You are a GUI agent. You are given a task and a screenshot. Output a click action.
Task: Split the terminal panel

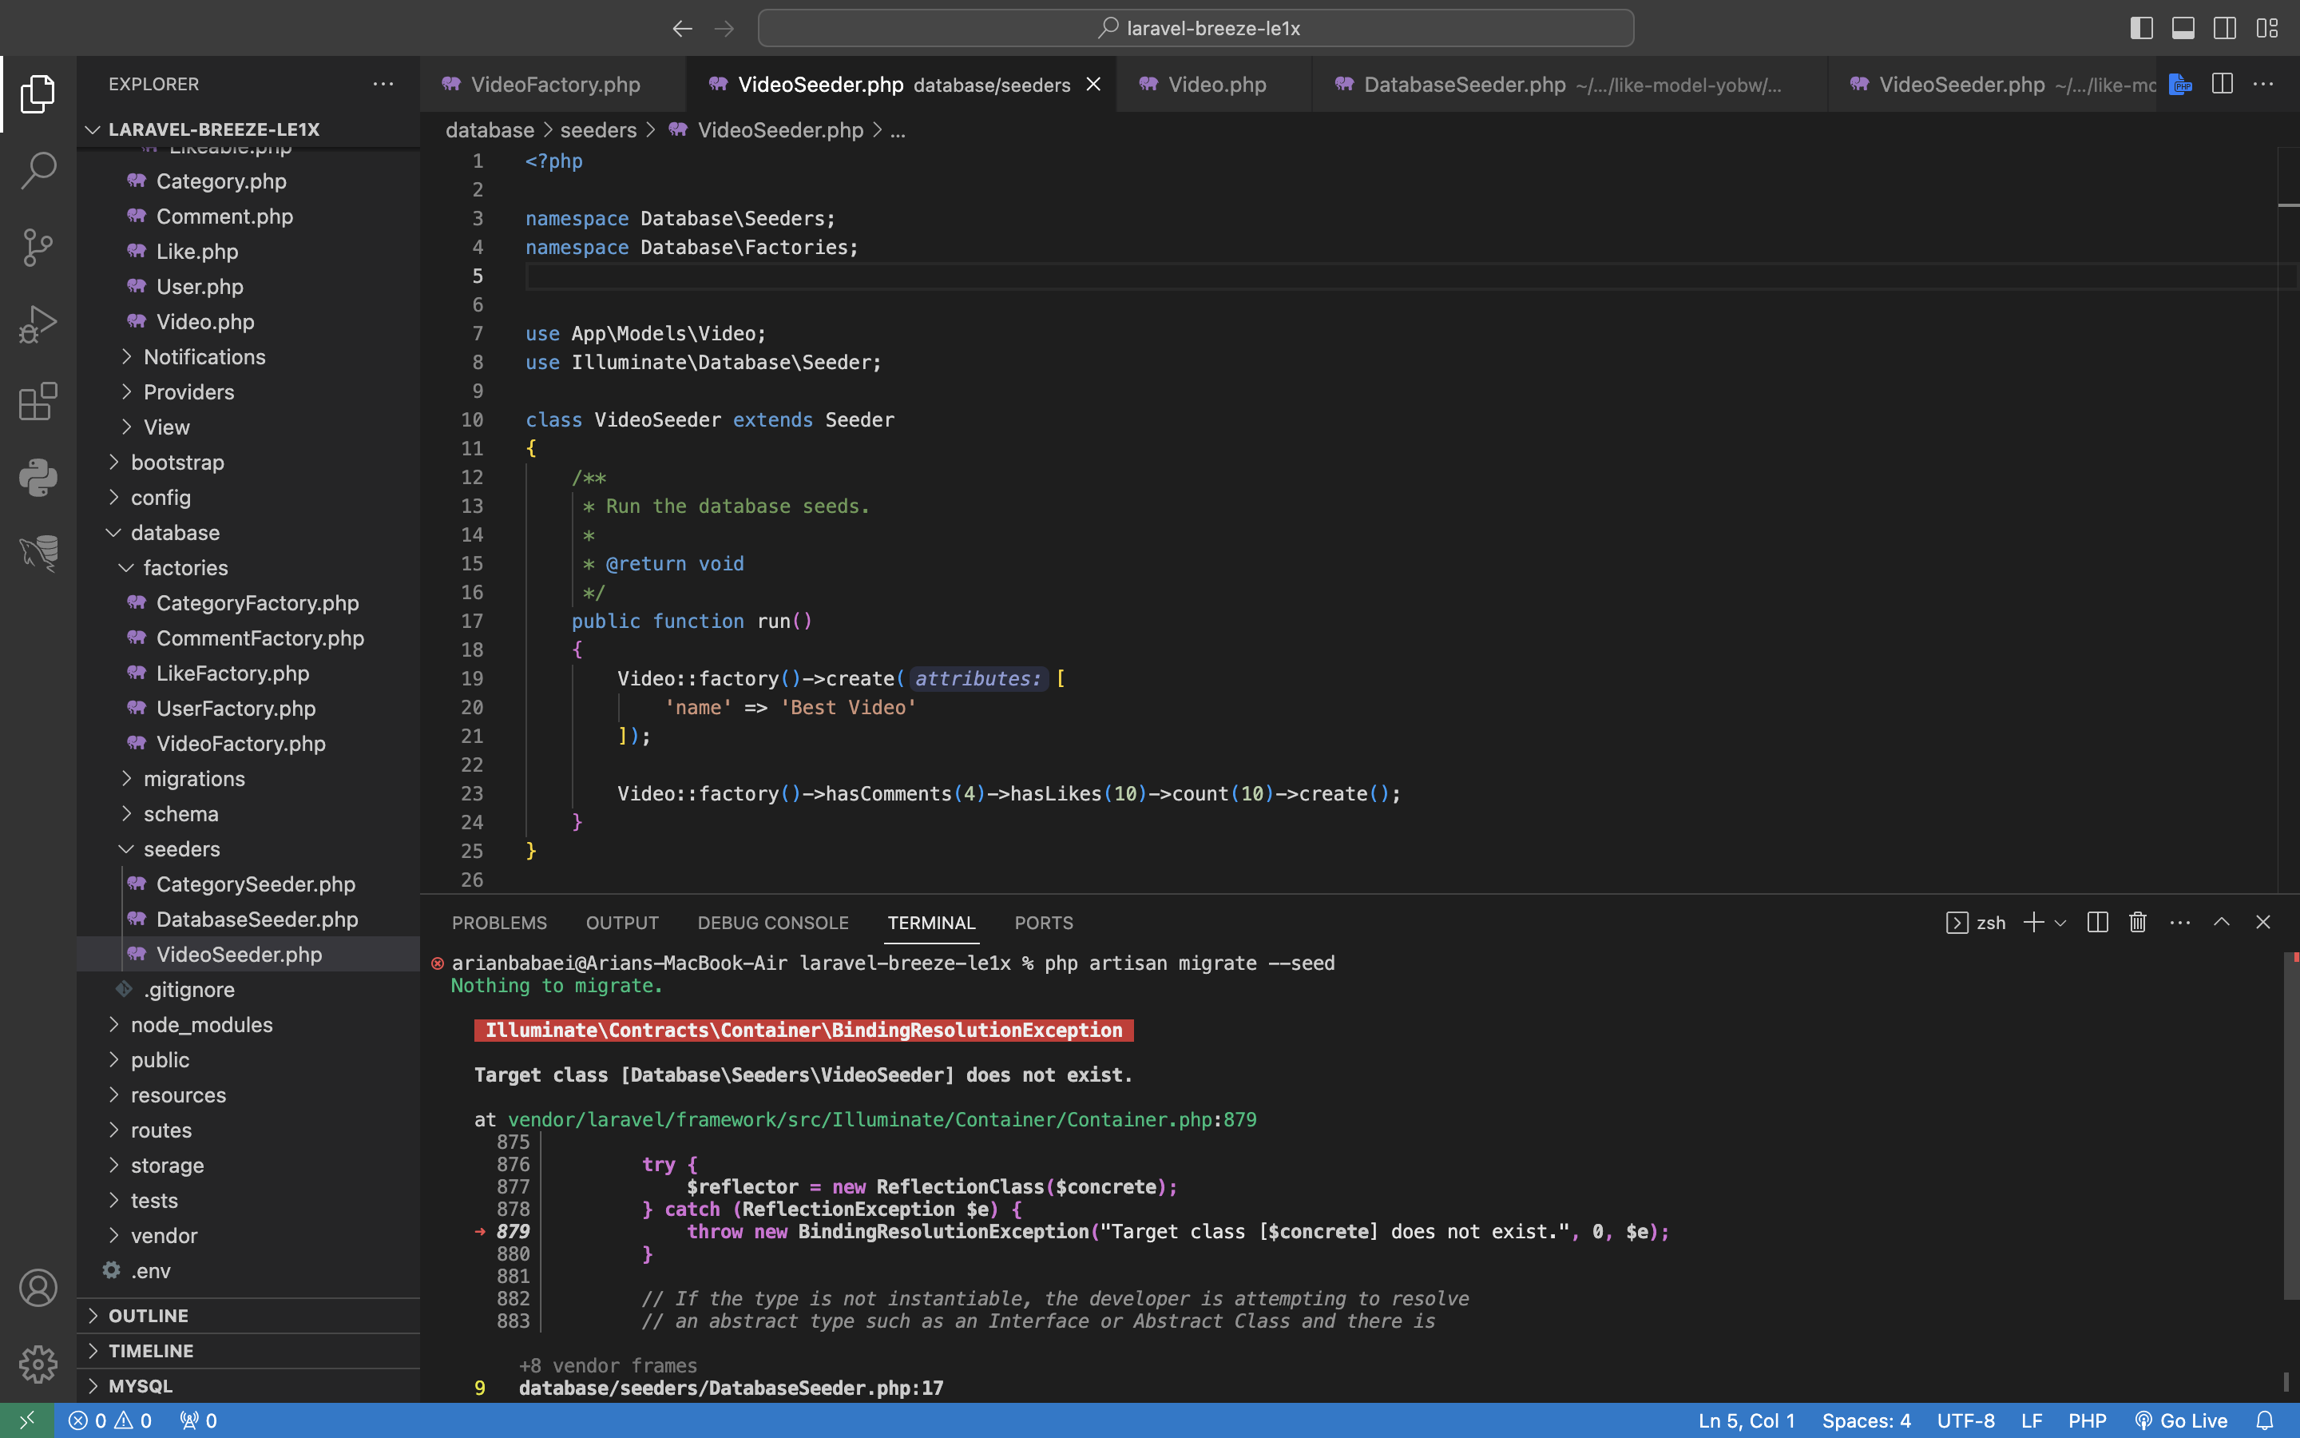click(2098, 922)
